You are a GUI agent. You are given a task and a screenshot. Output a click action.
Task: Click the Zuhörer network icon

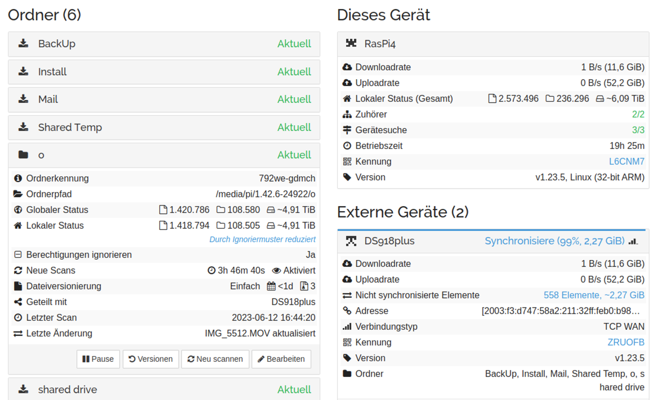click(x=347, y=115)
